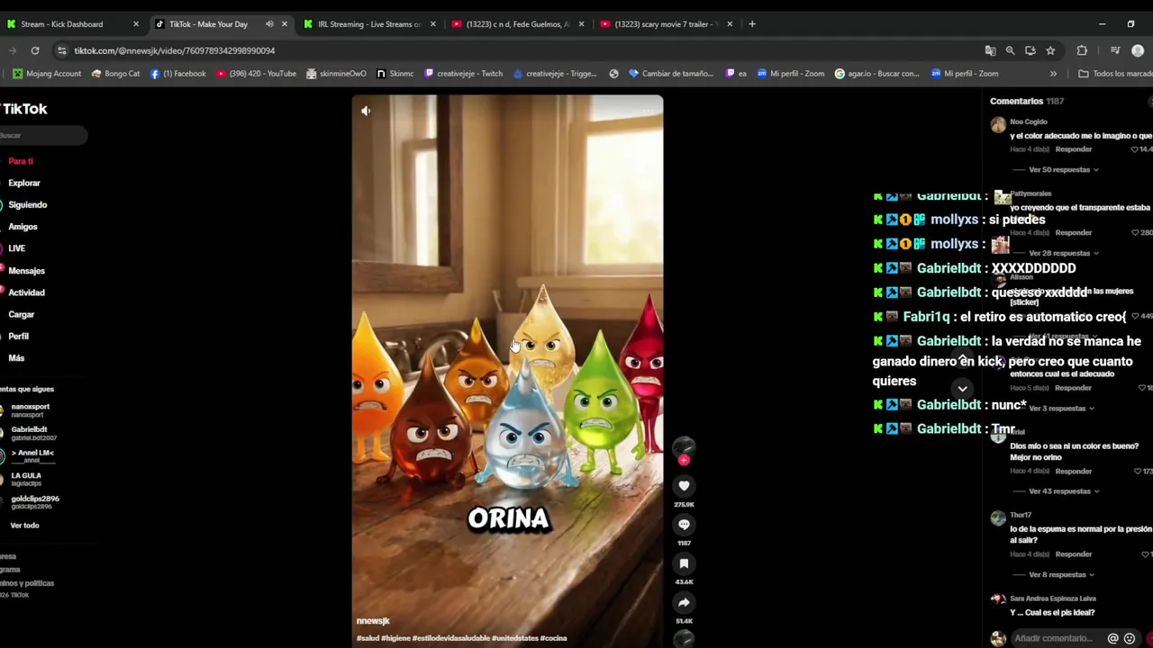Expand Ver 3 respuestas replies
The height and width of the screenshot is (648, 1153).
tap(1060, 409)
